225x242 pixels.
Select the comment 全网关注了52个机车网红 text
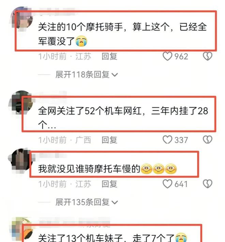(123, 118)
